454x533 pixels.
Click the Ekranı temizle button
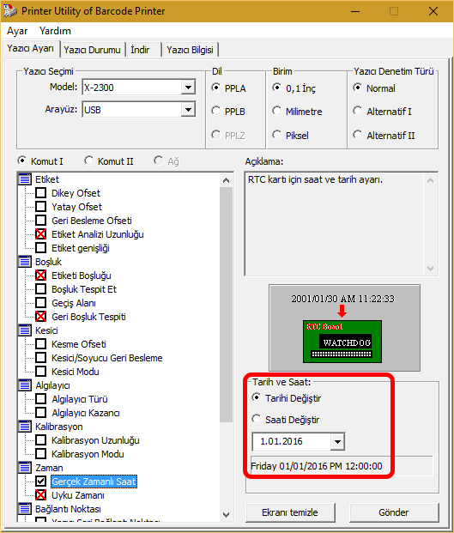click(x=290, y=512)
